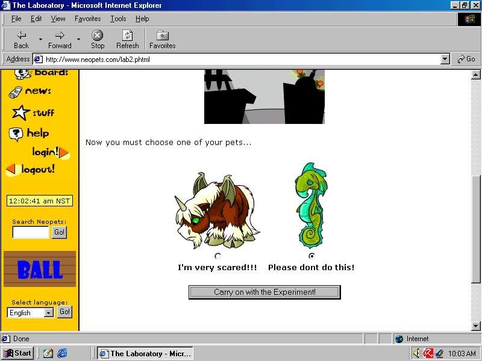Click the Search Neopets text field
Screen dimensions: 482x361
31,232
